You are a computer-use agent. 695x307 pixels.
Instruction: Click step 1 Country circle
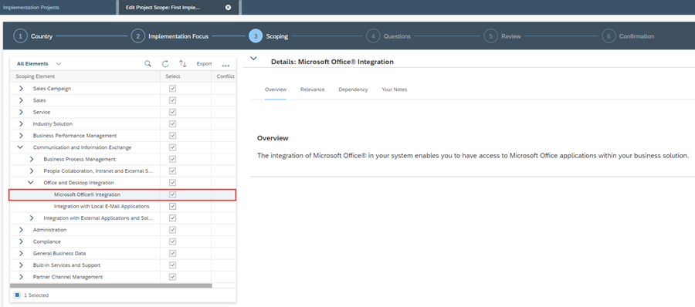20,36
